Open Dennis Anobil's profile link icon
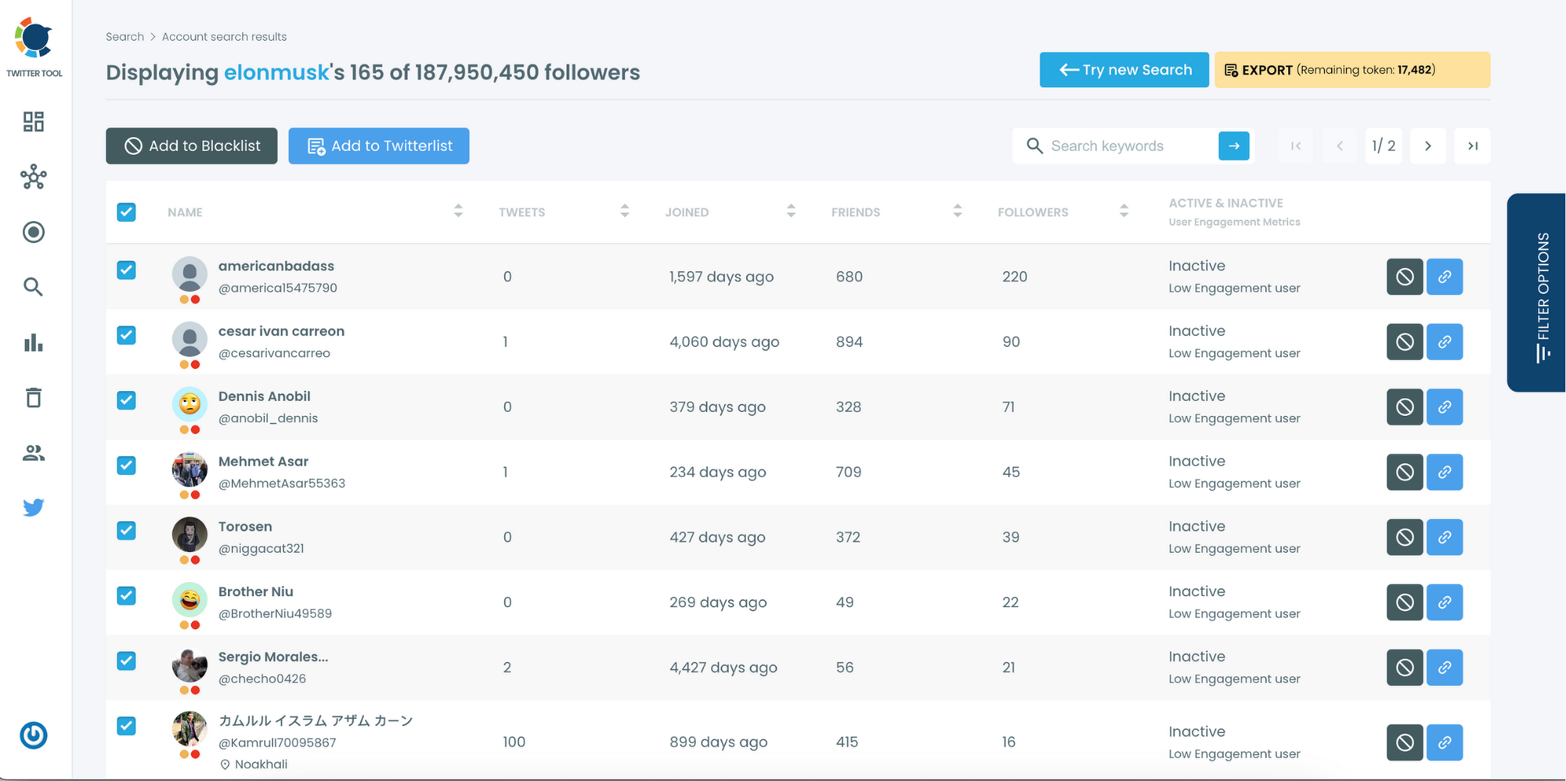The height and width of the screenshot is (781, 1566). click(1445, 407)
